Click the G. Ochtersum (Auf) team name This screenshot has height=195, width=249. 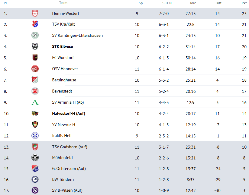coord(69,168)
